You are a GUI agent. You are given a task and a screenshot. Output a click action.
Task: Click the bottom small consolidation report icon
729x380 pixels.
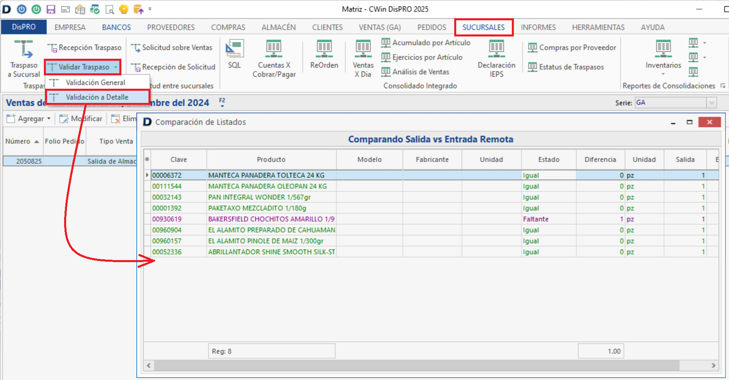click(693, 72)
